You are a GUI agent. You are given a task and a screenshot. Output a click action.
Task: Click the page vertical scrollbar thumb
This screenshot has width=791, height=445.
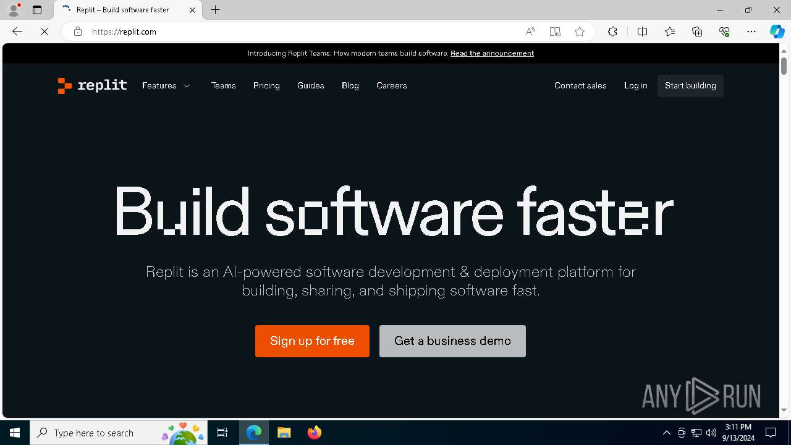pyautogui.click(x=784, y=65)
